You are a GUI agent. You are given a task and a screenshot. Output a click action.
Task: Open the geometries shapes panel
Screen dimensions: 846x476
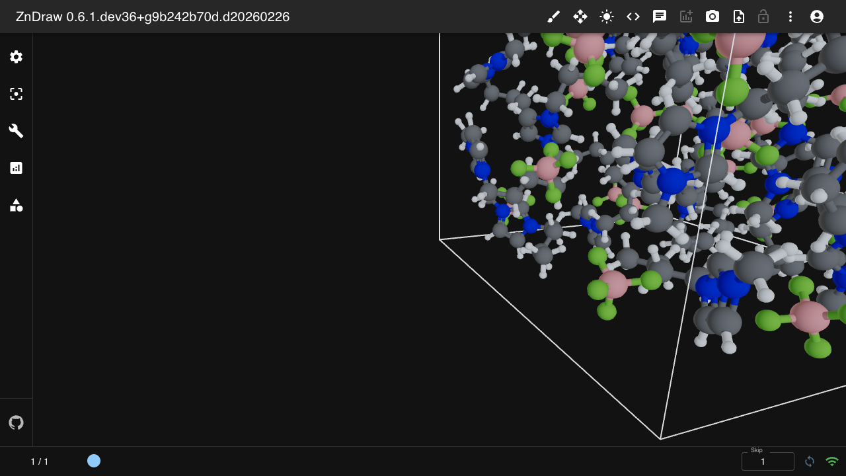click(17, 206)
